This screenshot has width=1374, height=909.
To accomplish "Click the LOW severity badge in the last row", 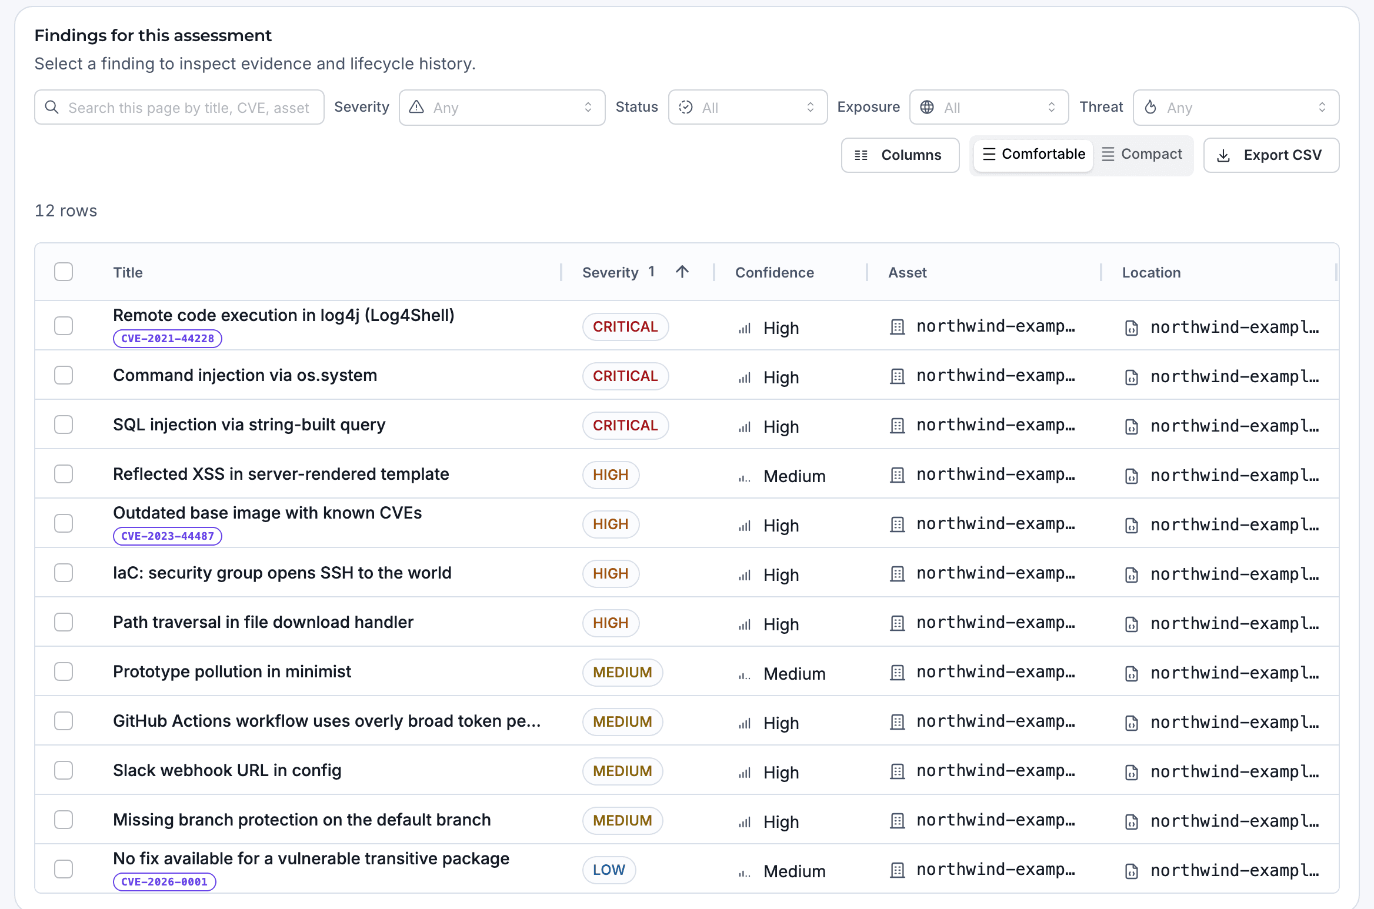I will (609, 870).
